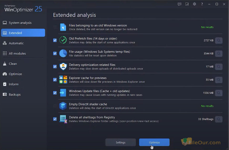The height and width of the screenshot is (150, 229).
Task: Uncheck Explorer cache for previews checkbox
Action: tap(55, 80)
